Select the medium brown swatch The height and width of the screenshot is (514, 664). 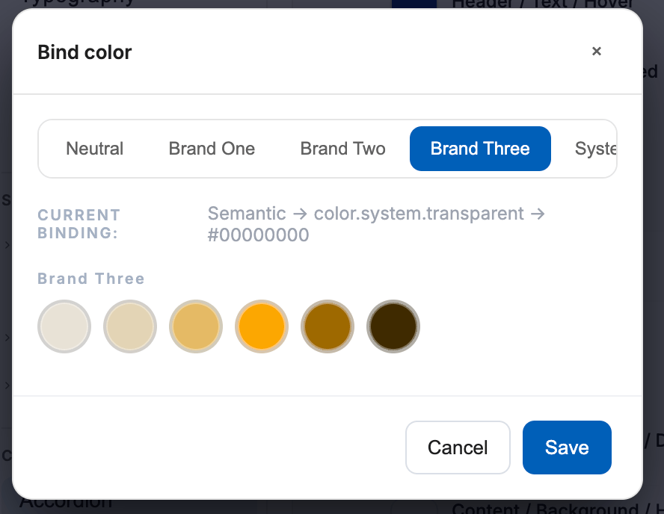[x=327, y=326]
